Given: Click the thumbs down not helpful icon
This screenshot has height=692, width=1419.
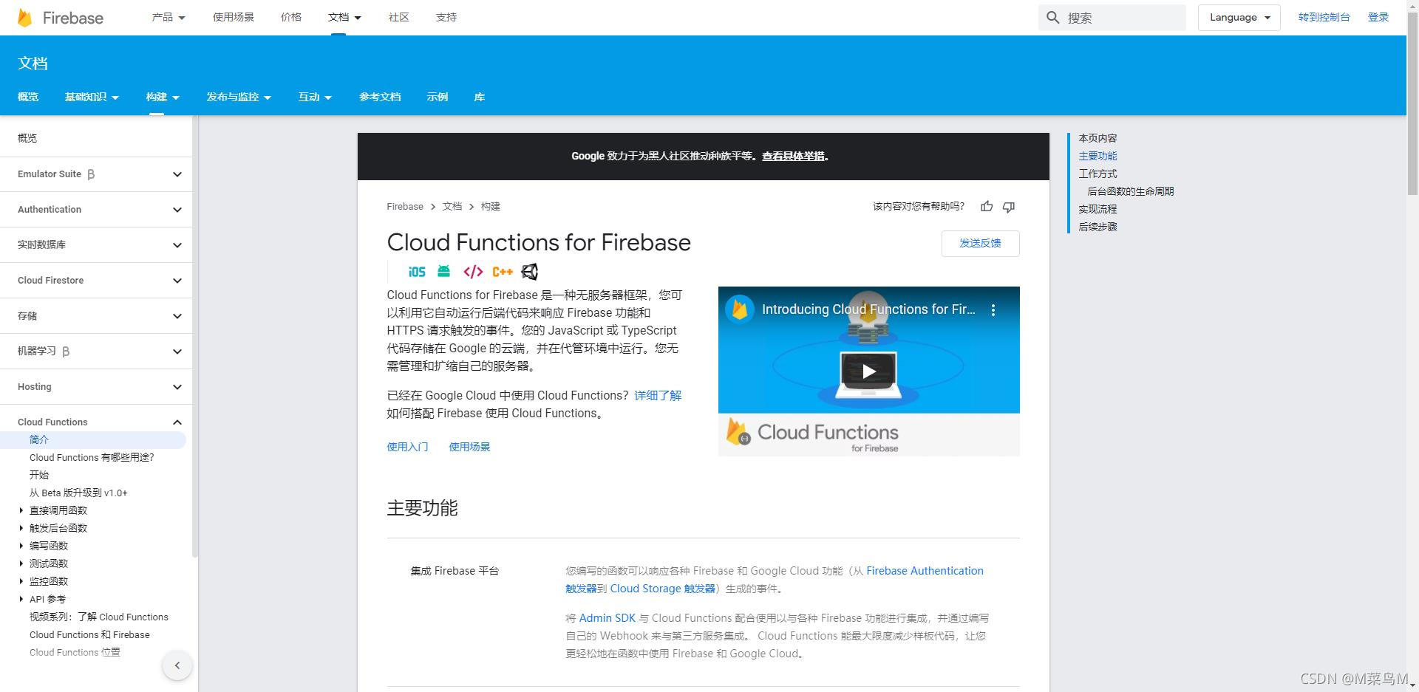Looking at the screenshot, I should pyautogui.click(x=1009, y=207).
